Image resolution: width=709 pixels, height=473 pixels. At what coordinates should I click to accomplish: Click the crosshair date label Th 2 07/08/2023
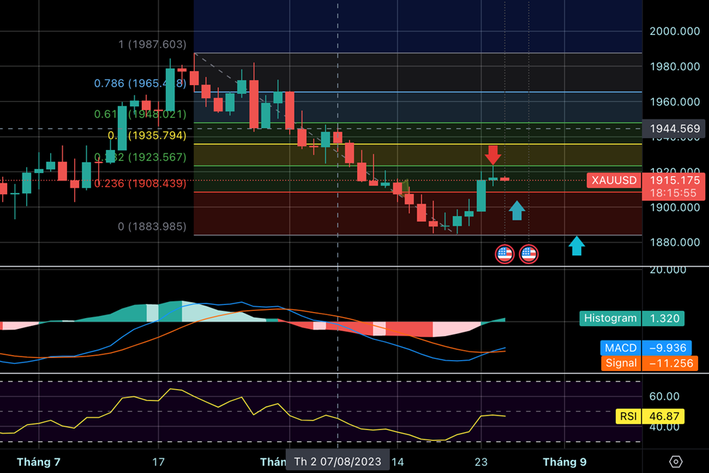point(337,461)
